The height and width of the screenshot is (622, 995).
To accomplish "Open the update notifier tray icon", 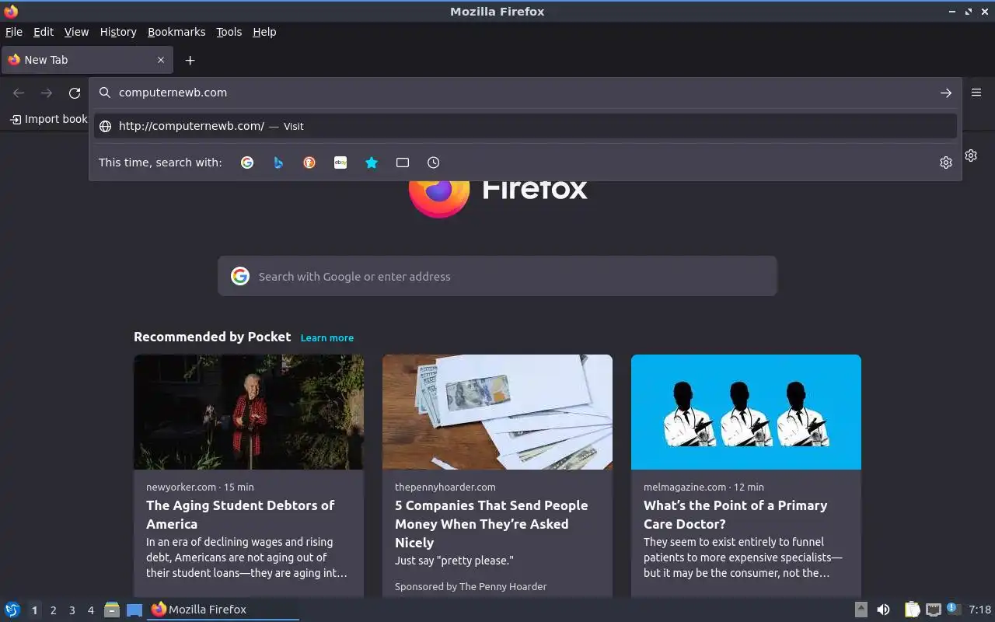I will [954, 609].
